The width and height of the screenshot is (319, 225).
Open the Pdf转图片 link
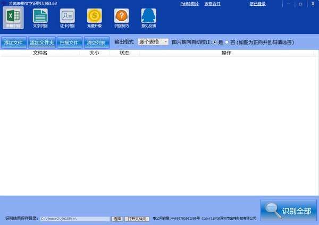click(x=189, y=4)
